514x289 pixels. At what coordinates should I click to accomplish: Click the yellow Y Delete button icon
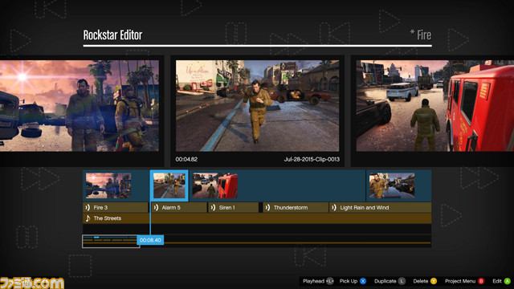tap(434, 281)
